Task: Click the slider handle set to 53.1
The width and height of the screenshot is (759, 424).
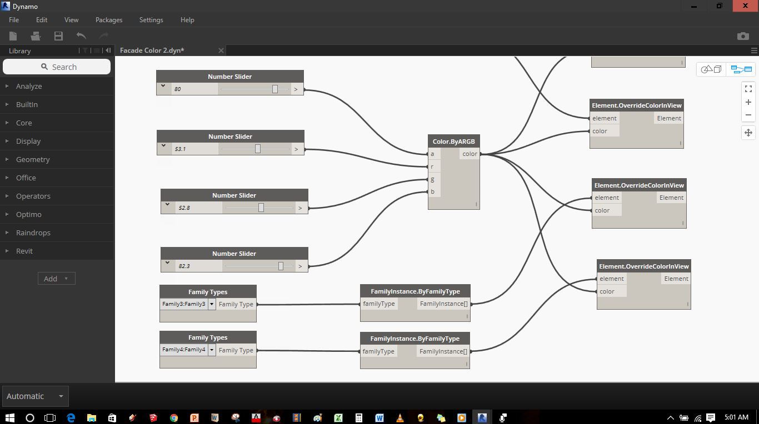Action: 257,149
